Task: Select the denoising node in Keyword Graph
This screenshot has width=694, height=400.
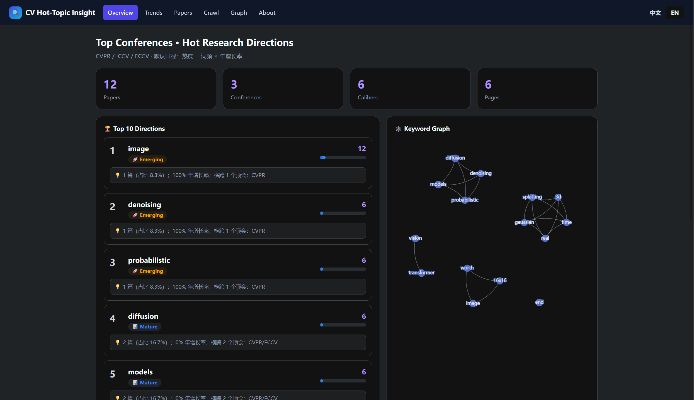Action: 481,173
